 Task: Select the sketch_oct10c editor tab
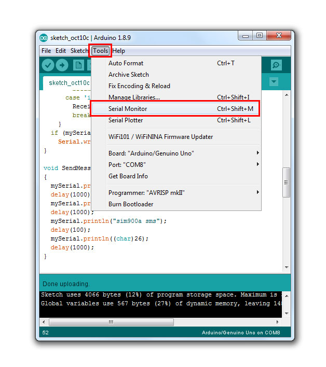tap(67, 83)
